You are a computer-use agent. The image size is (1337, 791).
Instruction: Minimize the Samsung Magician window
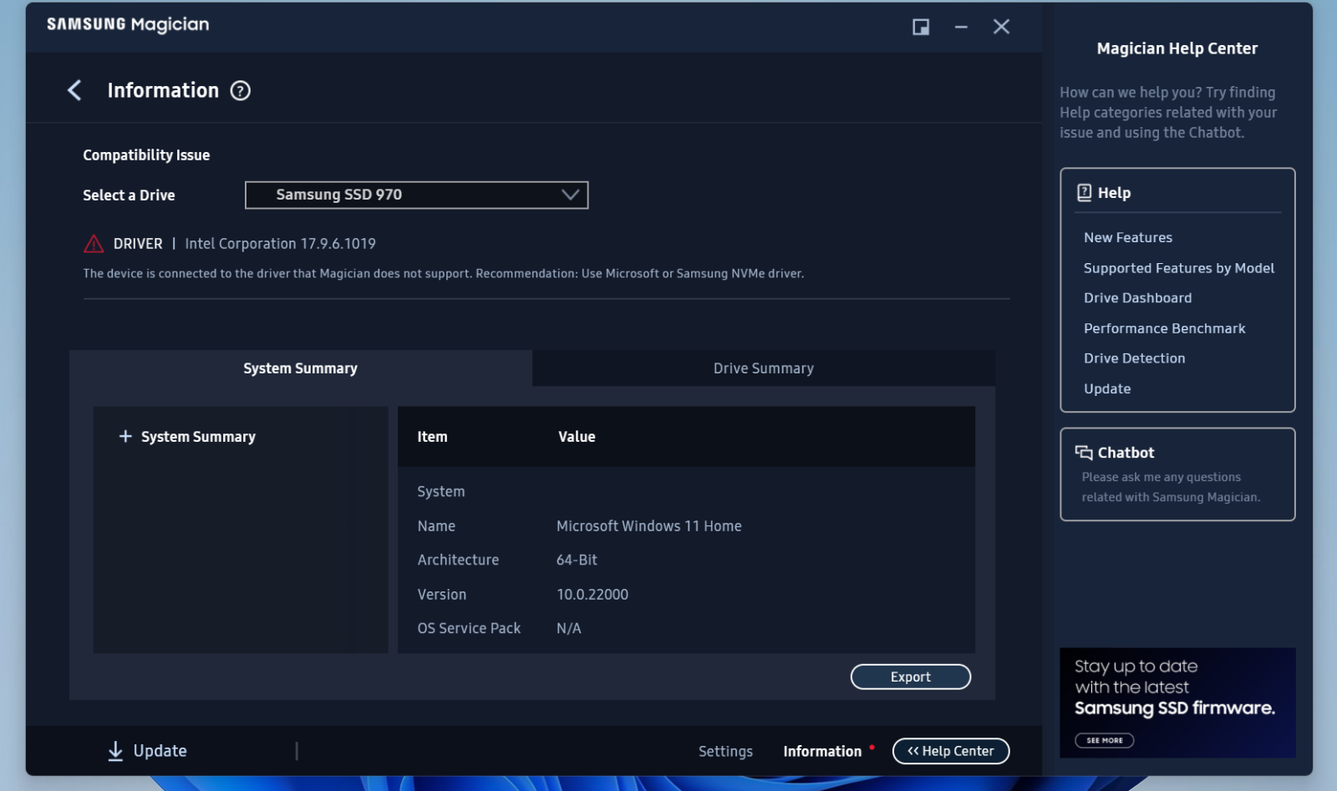click(x=961, y=27)
